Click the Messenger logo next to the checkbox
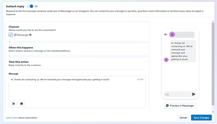Viewport: 217px width, 124px height. 15,35
